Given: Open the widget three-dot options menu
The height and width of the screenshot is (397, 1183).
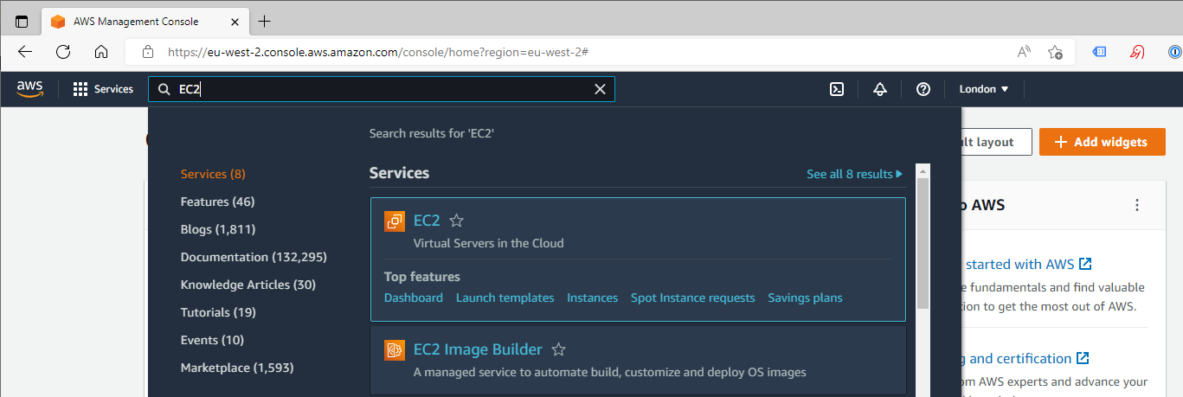Looking at the screenshot, I should pos(1137,205).
